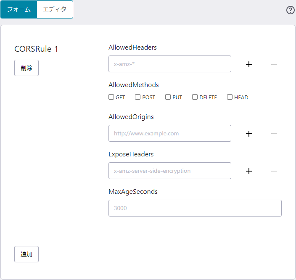Click the MaxAgeSeconds input field
This screenshot has height=280, width=296.
coord(195,208)
